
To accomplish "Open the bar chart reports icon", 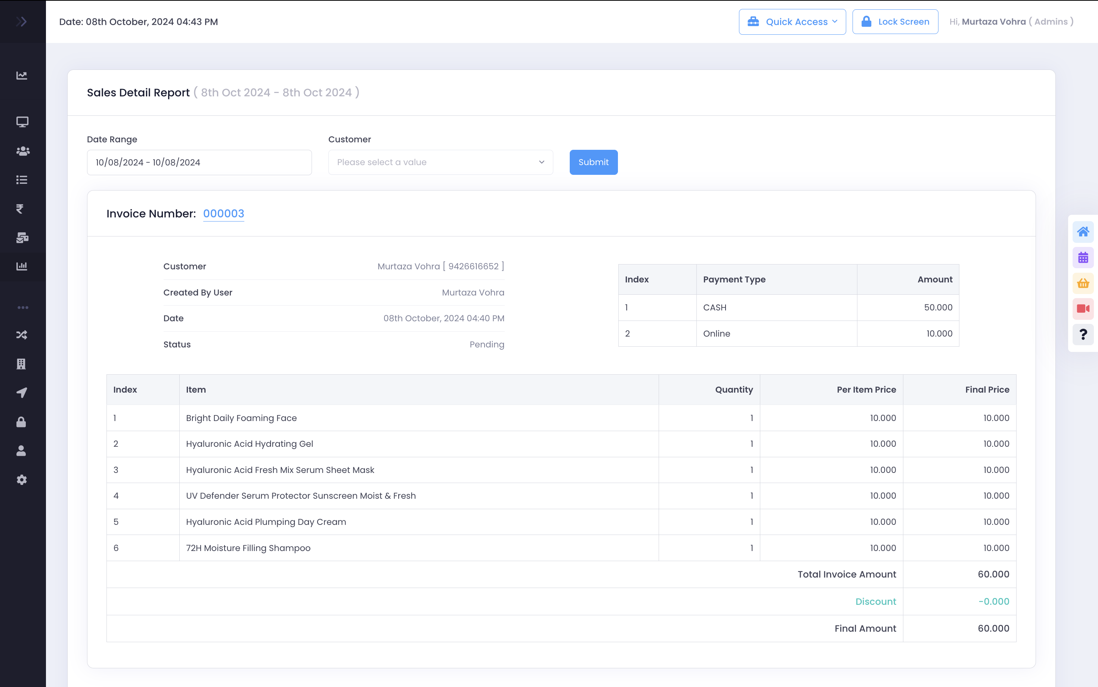I will pyautogui.click(x=22, y=266).
